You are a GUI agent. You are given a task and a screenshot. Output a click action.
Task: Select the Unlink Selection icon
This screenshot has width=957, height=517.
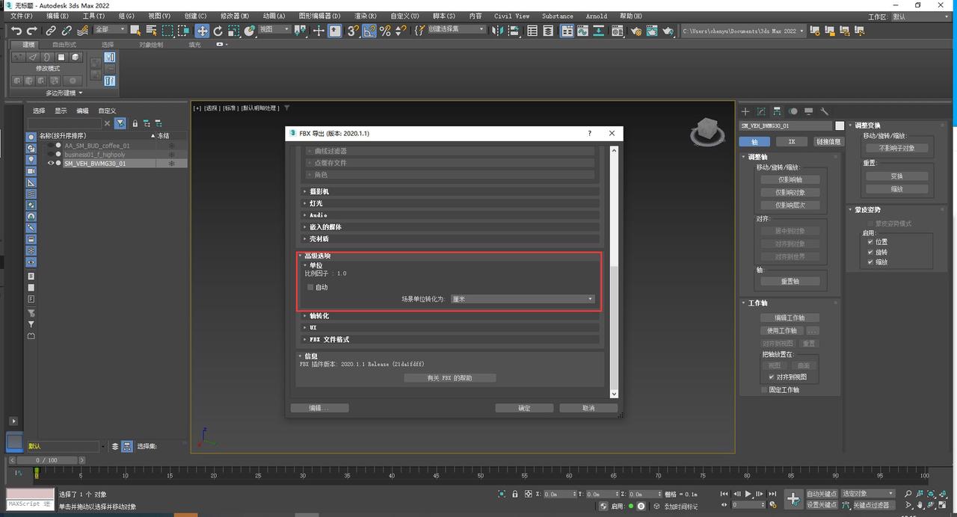[x=67, y=31]
